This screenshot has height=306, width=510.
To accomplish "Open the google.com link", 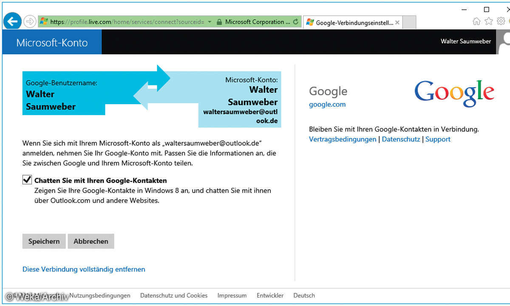I will (327, 104).
